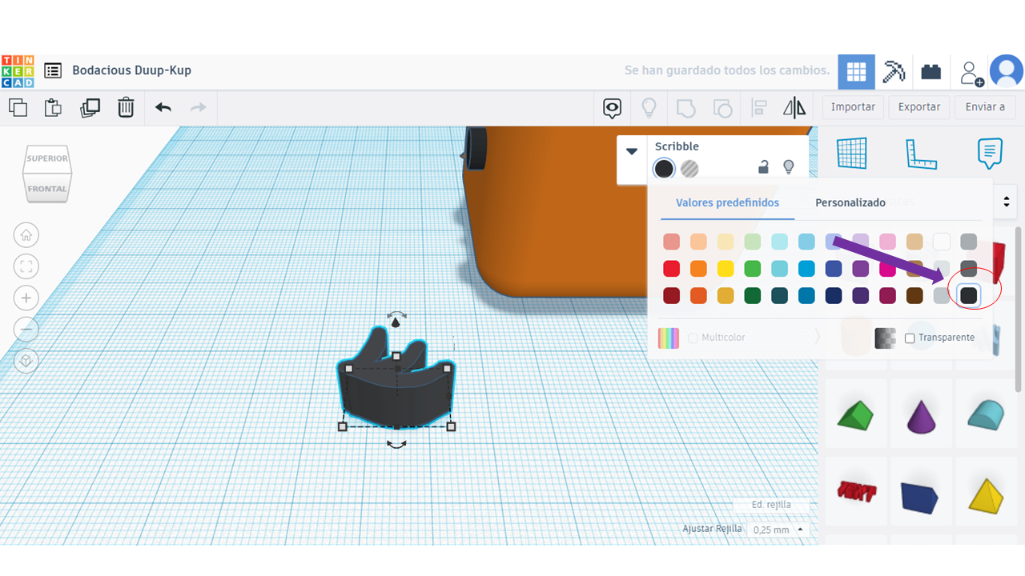The image size is (1025, 576).
Task: Select the striped hole option under Scribble
Action: pyautogui.click(x=689, y=168)
